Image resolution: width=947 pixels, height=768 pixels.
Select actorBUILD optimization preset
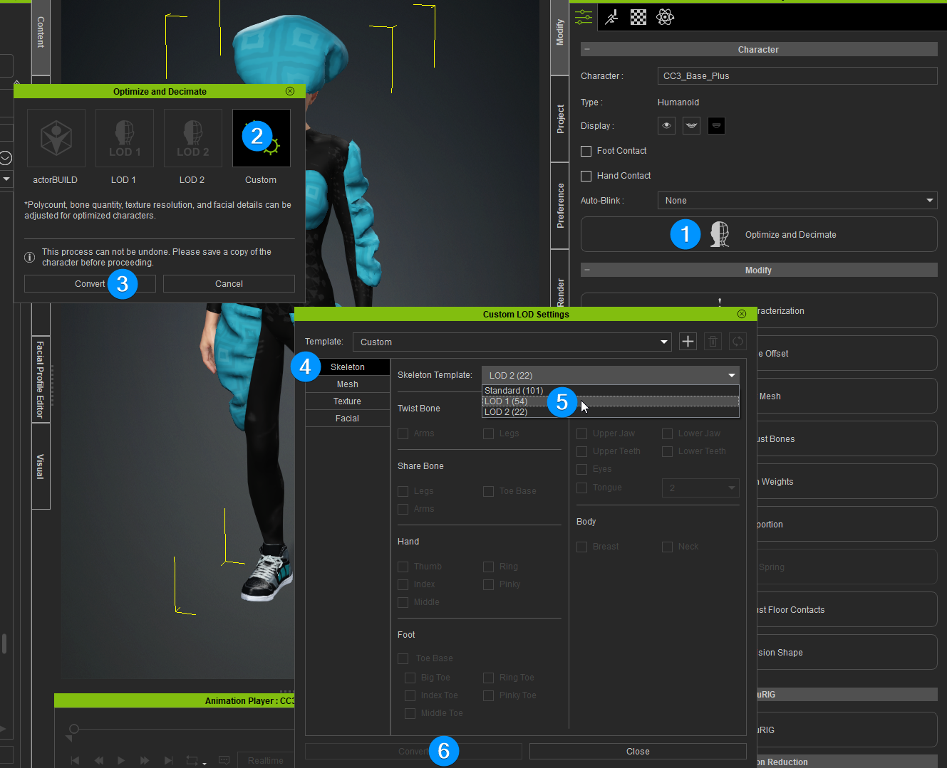[x=56, y=138]
